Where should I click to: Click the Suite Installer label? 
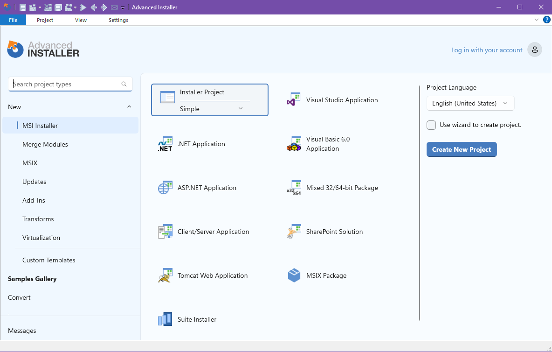click(197, 319)
